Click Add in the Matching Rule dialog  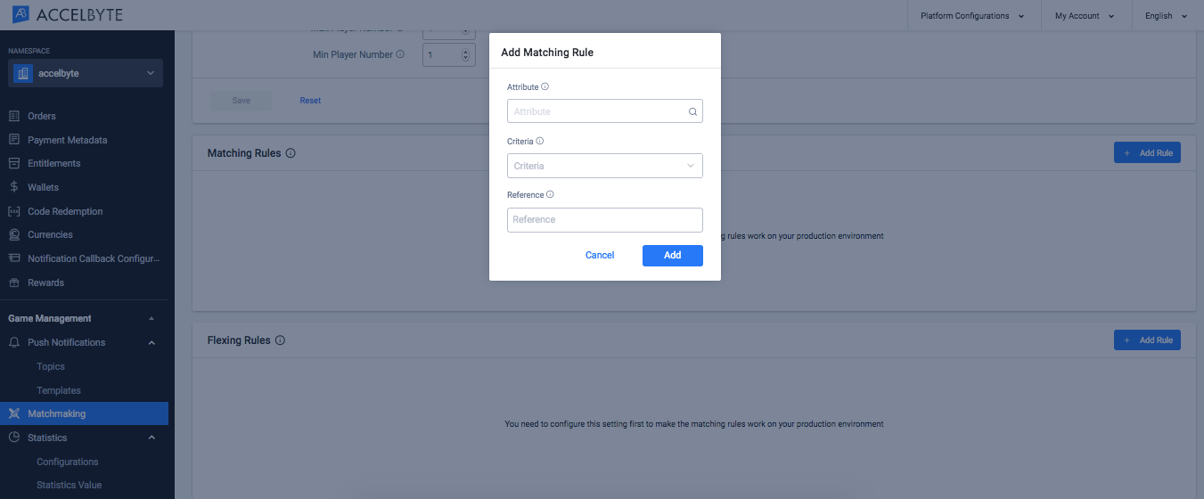click(x=673, y=256)
